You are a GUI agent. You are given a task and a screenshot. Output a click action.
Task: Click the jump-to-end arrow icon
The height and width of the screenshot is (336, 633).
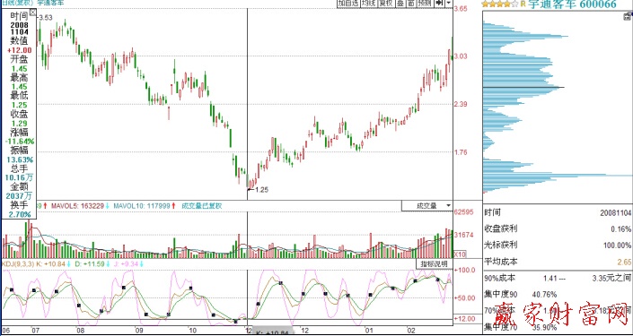[x=439, y=4]
